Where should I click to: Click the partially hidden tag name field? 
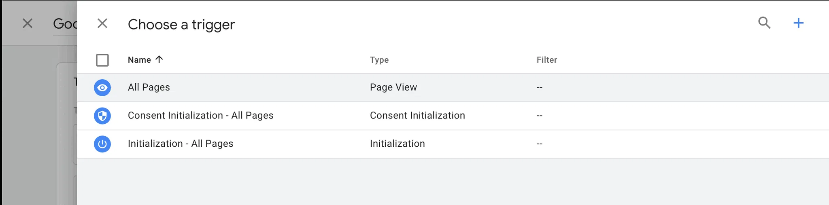tap(65, 24)
